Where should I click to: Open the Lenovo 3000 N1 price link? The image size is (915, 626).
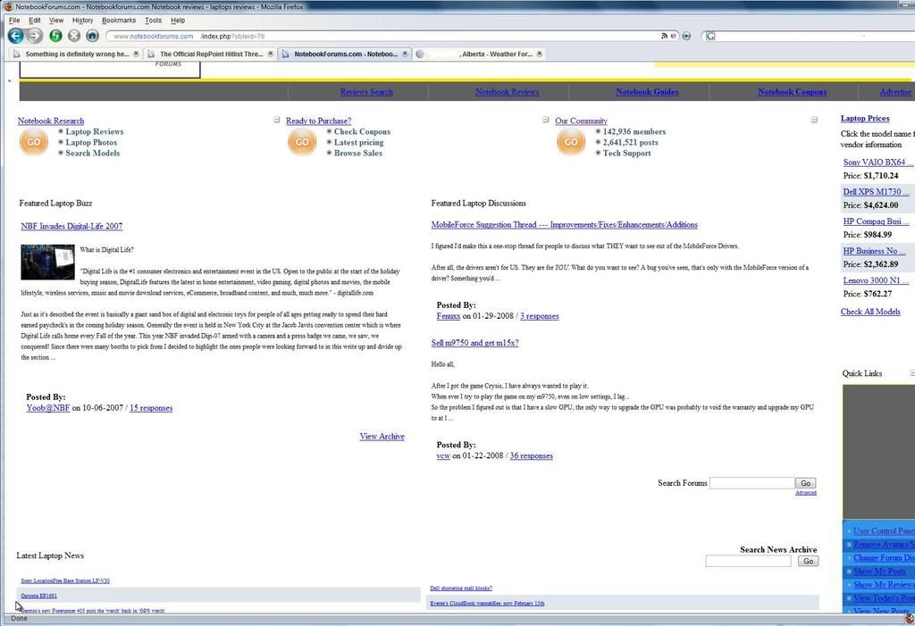(876, 280)
